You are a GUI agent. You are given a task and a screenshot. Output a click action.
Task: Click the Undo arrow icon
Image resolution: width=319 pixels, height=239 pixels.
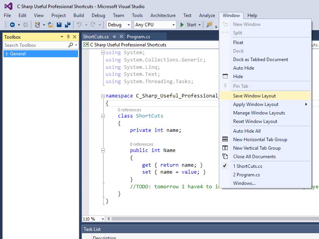click(79, 25)
